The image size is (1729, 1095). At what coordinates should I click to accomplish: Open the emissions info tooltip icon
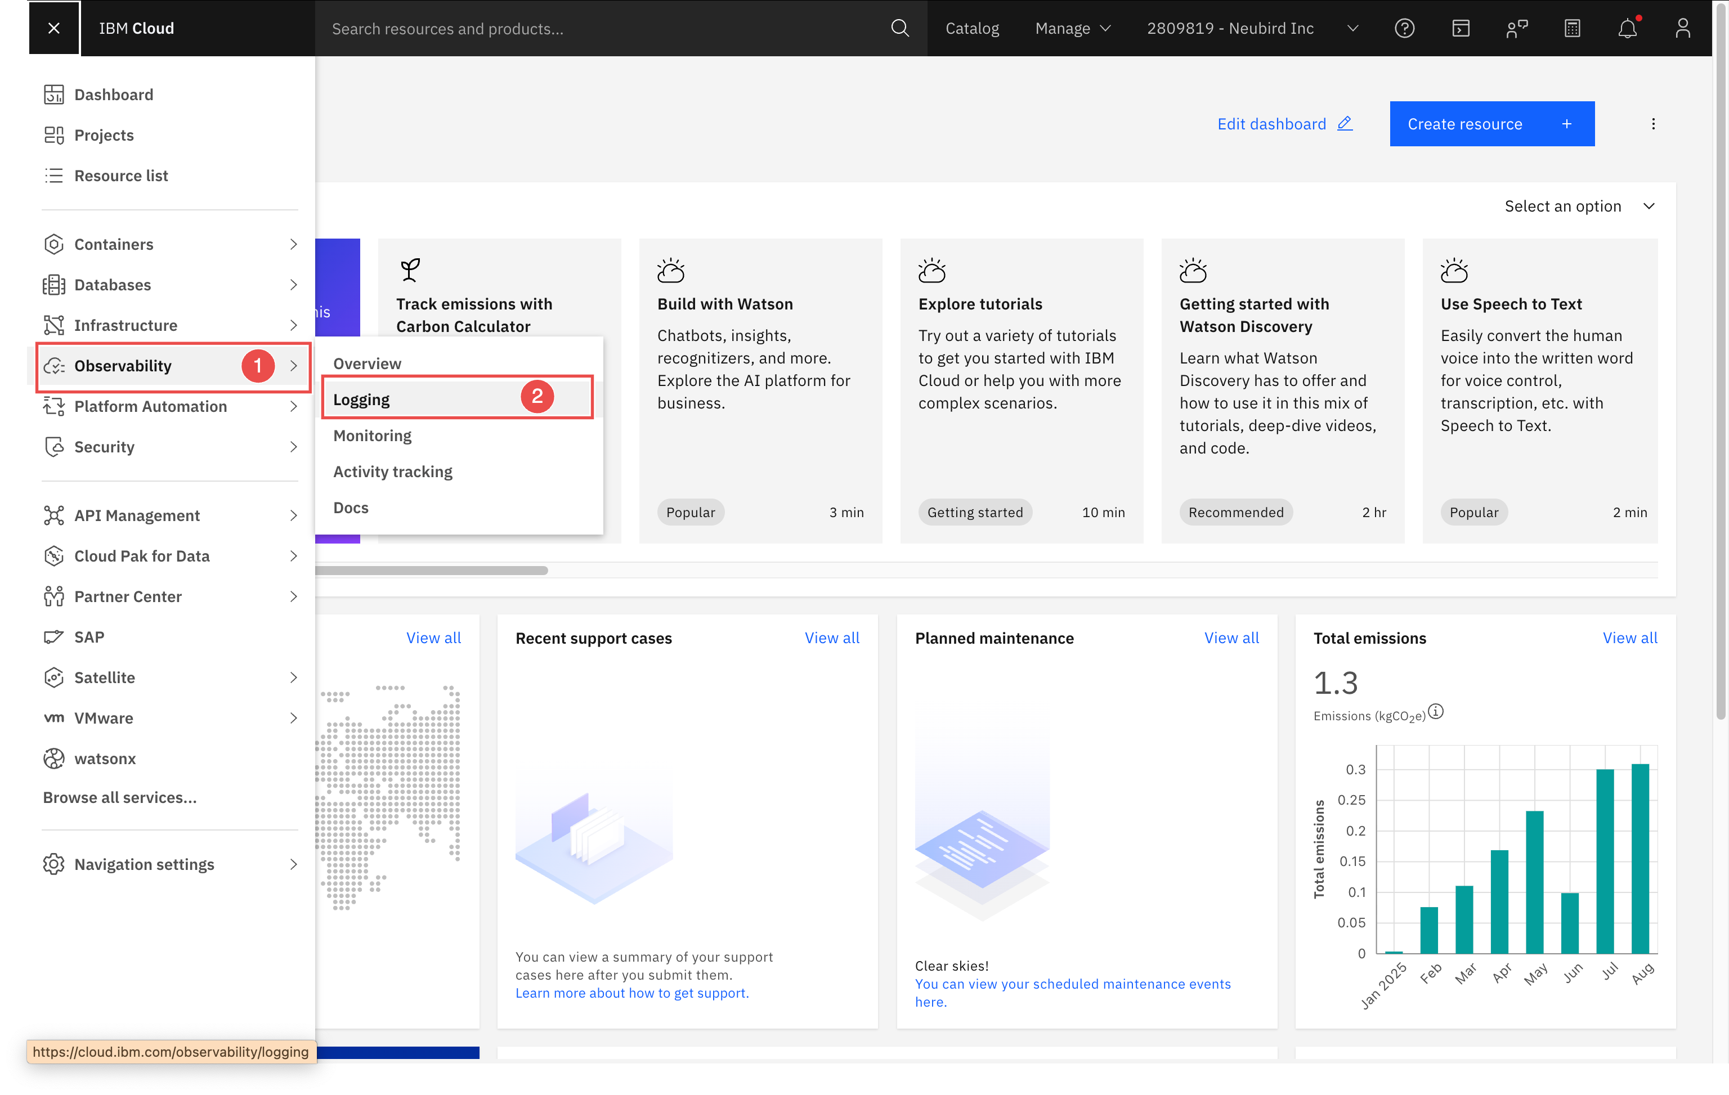tap(1435, 713)
